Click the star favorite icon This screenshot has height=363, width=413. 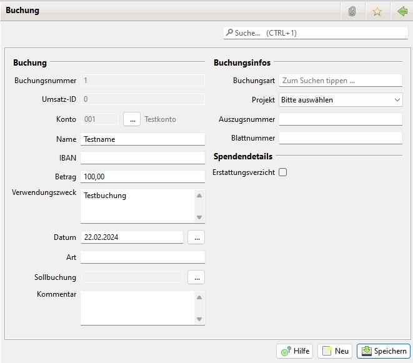(377, 11)
